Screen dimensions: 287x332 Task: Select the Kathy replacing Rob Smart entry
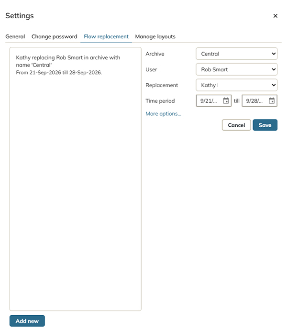68,65
